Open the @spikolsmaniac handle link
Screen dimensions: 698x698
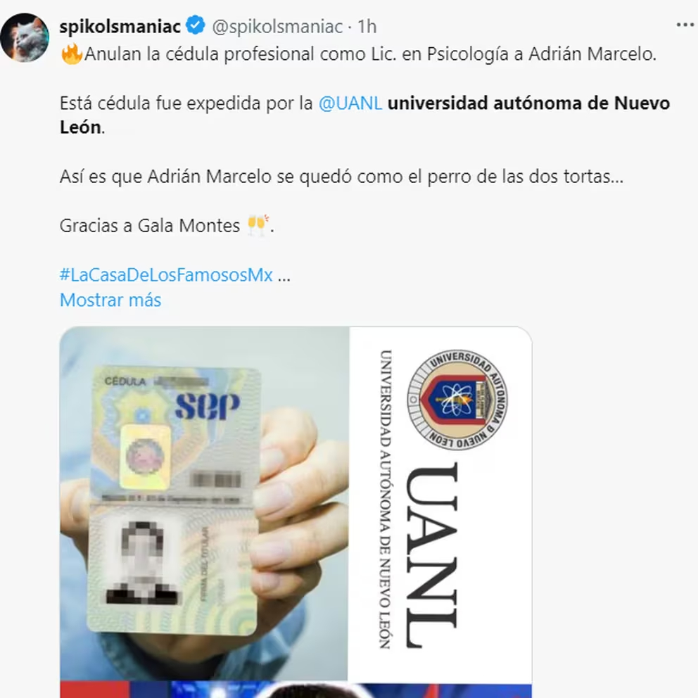[x=277, y=27]
